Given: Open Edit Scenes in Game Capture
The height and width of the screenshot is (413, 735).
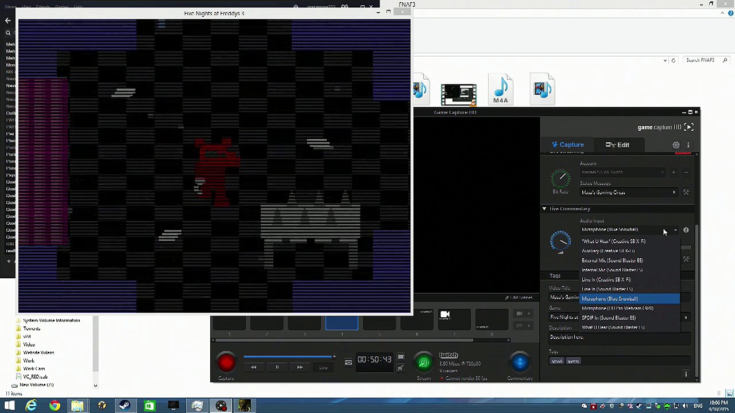Looking at the screenshot, I should 519,298.
